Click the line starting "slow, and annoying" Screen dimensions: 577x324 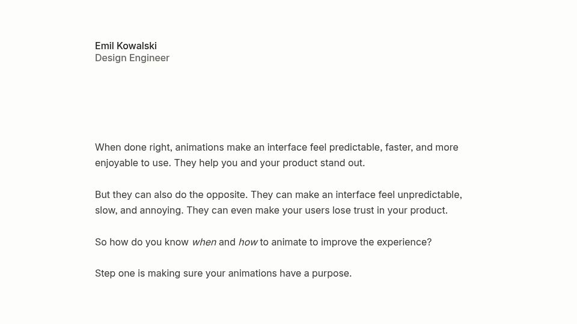pos(271,211)
